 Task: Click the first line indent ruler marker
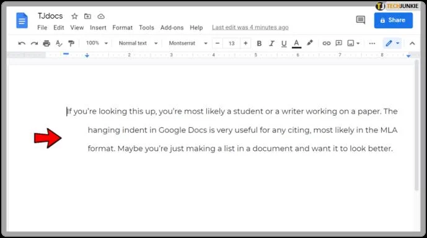pyautogui.click(x=66, y=54)
